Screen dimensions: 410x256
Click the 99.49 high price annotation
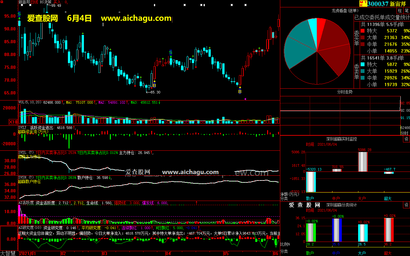coord(56,5)
